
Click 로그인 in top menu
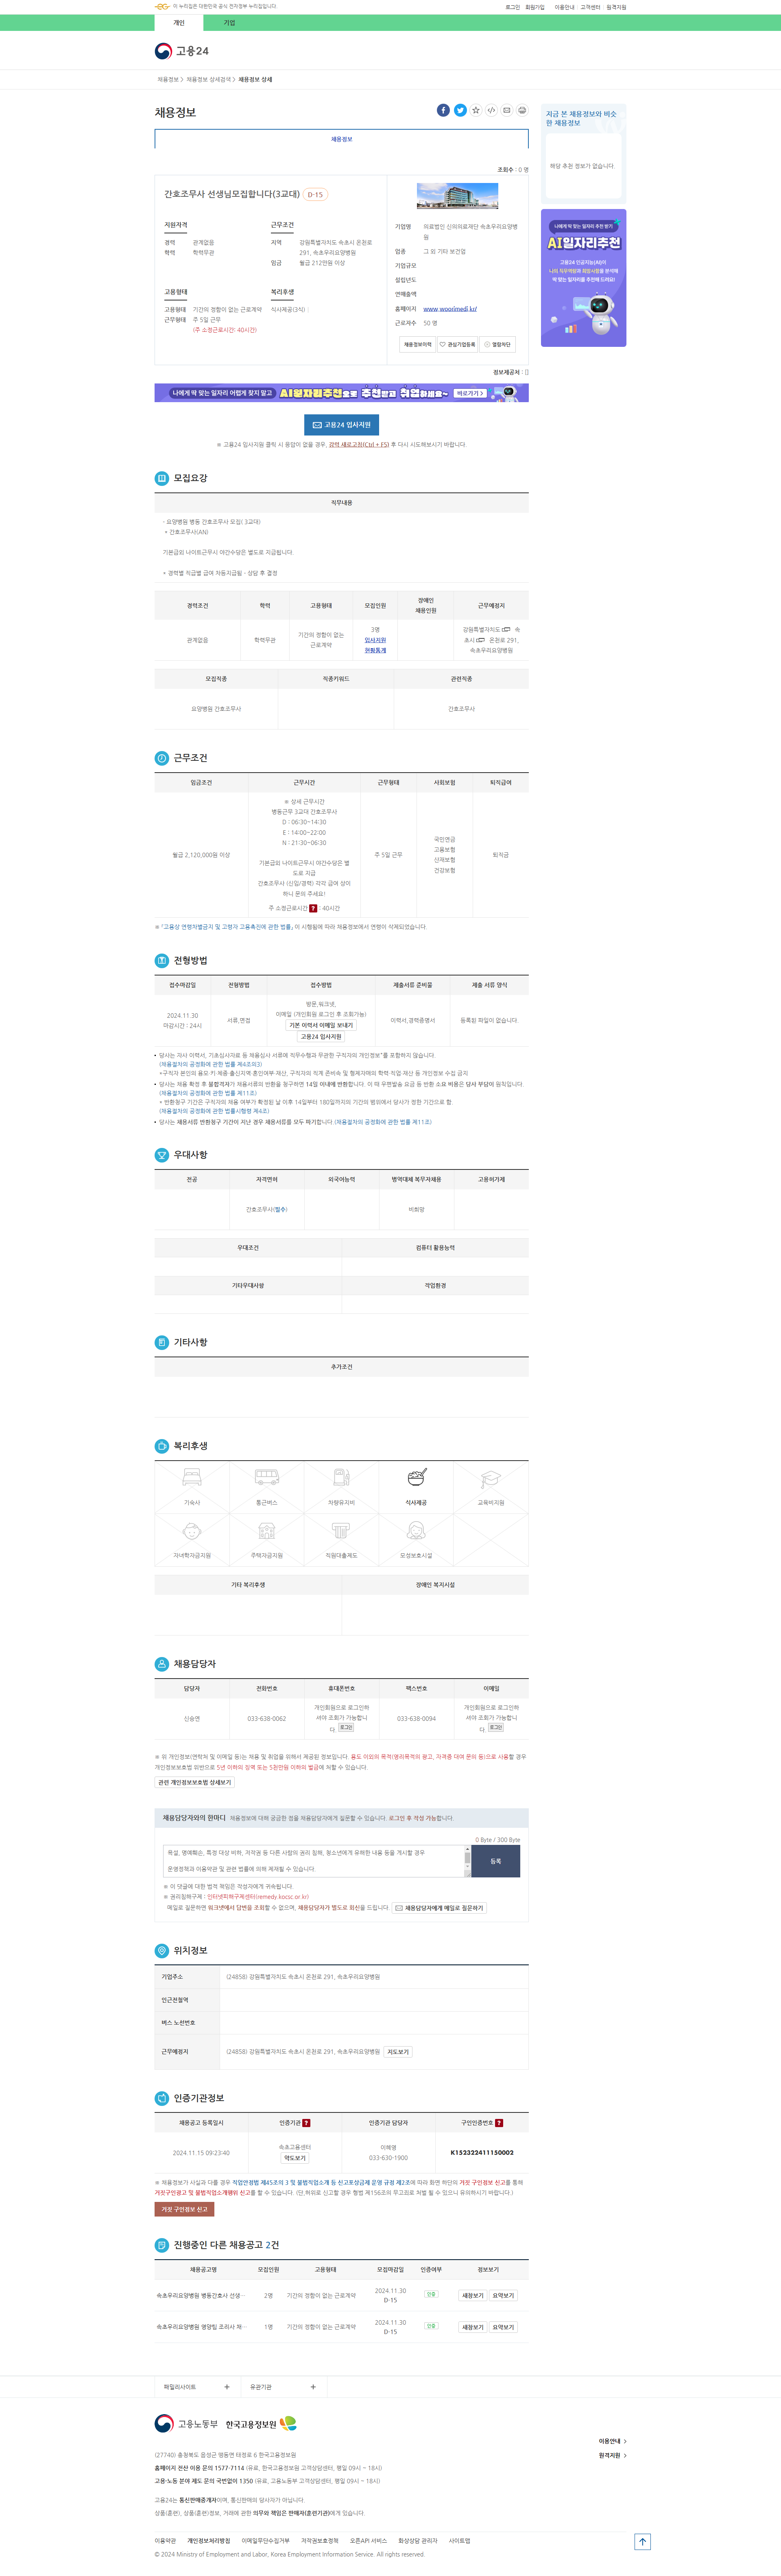pyautogui.click(x=512, y=7)
